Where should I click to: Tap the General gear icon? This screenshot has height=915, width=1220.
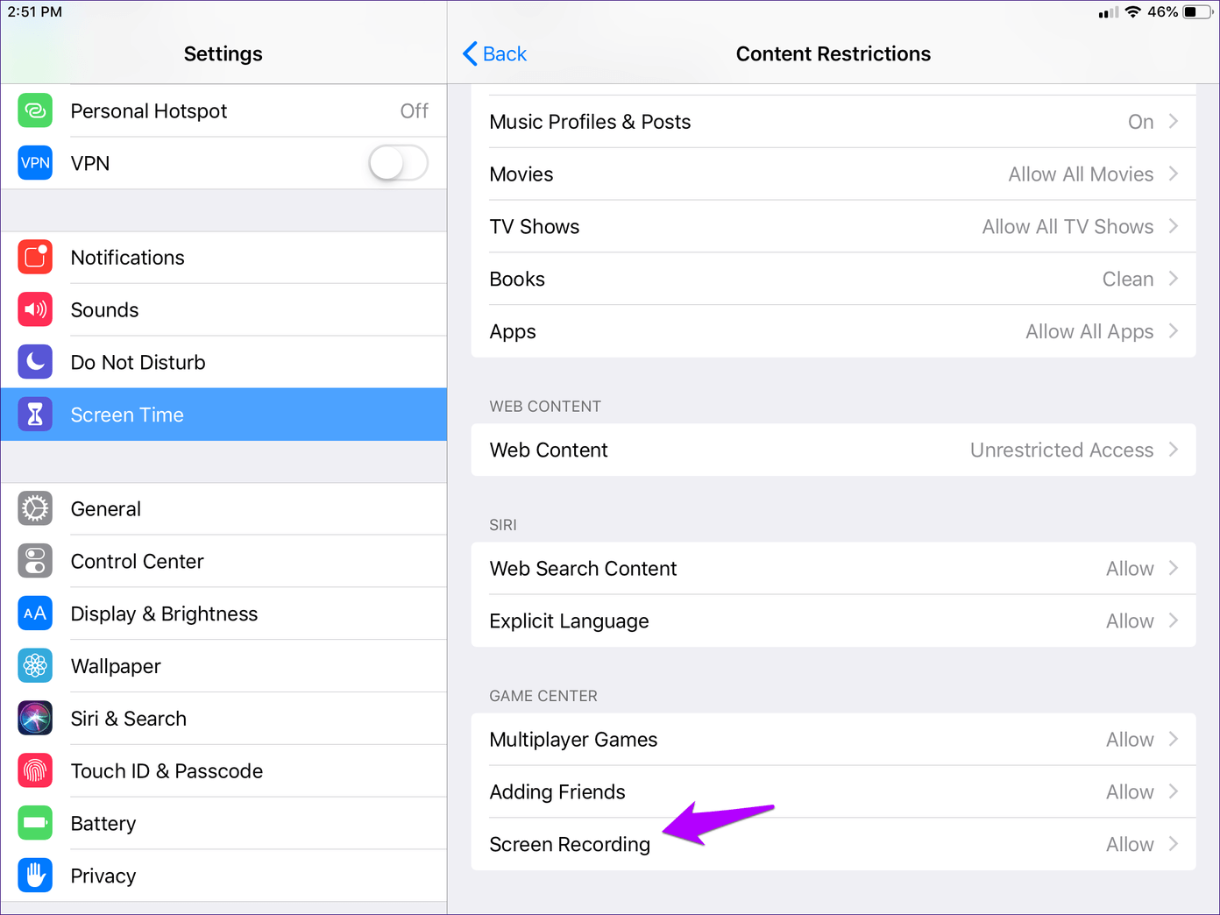[x=35, y=509]
